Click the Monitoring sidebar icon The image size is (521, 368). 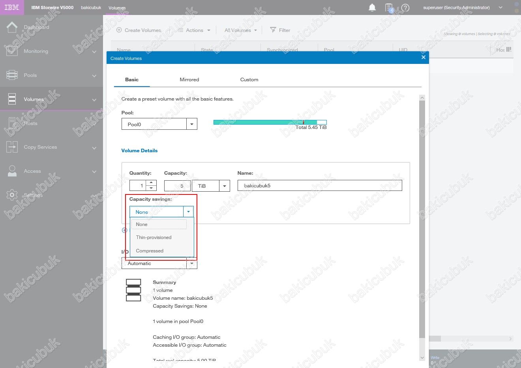(x=12, y=51)
